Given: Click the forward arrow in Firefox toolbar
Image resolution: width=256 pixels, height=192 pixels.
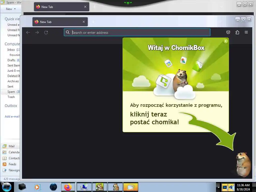Looking at the screenshot, I should [37, 32].
